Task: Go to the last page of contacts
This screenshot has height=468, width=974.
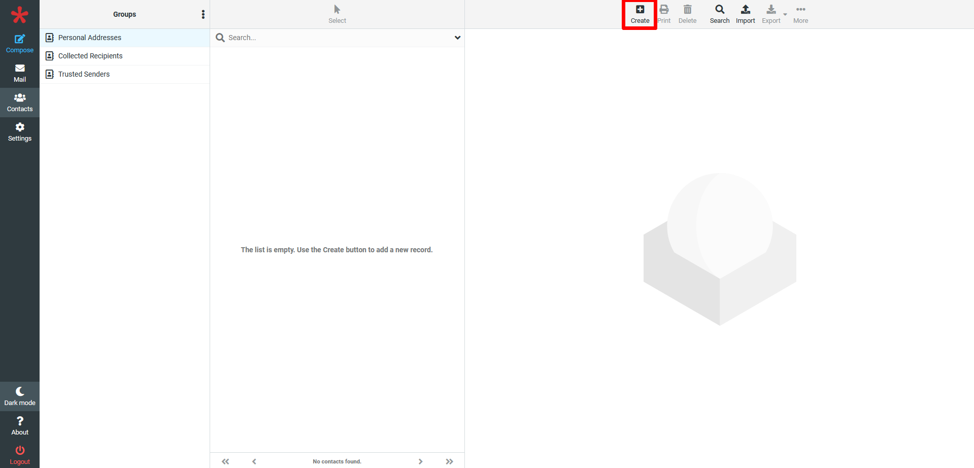Action: pyautogui.click(x=449, y=461)
